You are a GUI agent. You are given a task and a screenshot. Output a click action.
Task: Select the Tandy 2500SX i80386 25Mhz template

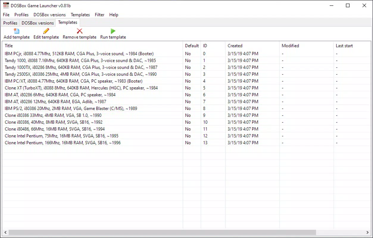(186, 74)
